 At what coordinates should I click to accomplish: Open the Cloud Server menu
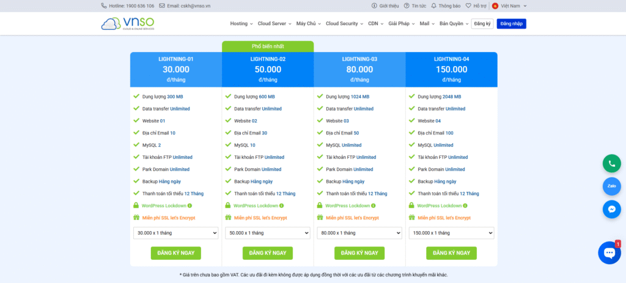tap(274, 24)
